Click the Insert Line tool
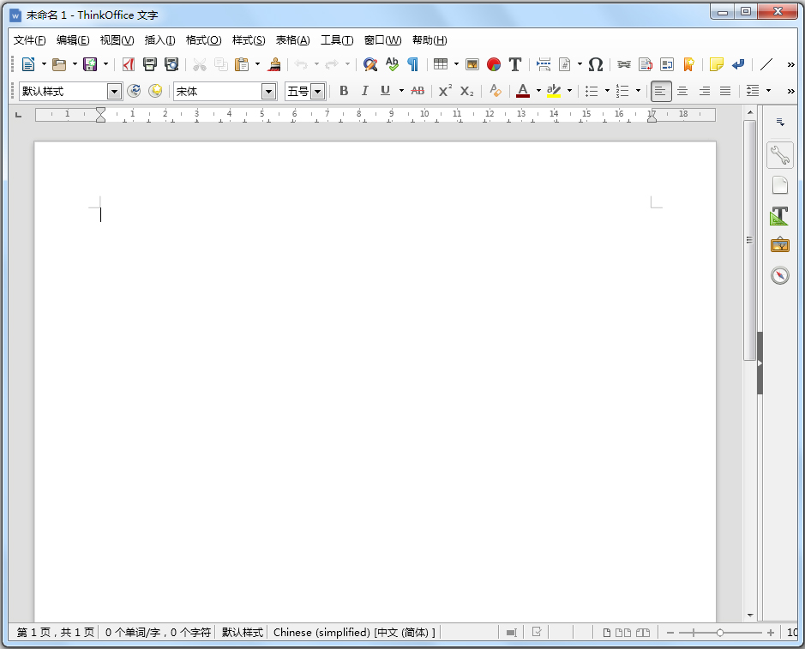This screenshot has height=649, width=805. pyautogui.click(x=766, y=64)
